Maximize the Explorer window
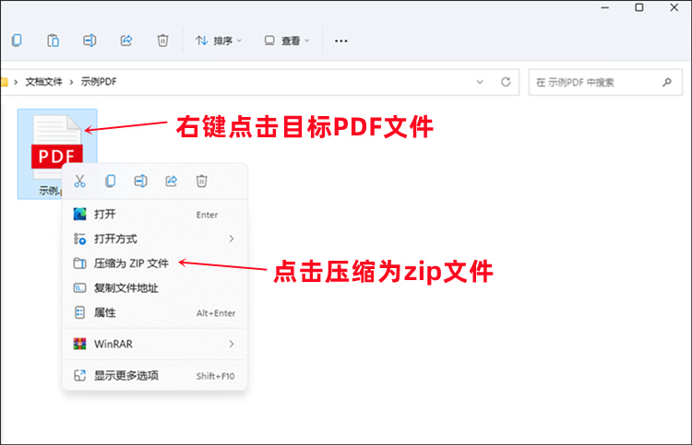 [x=639, y=7]
